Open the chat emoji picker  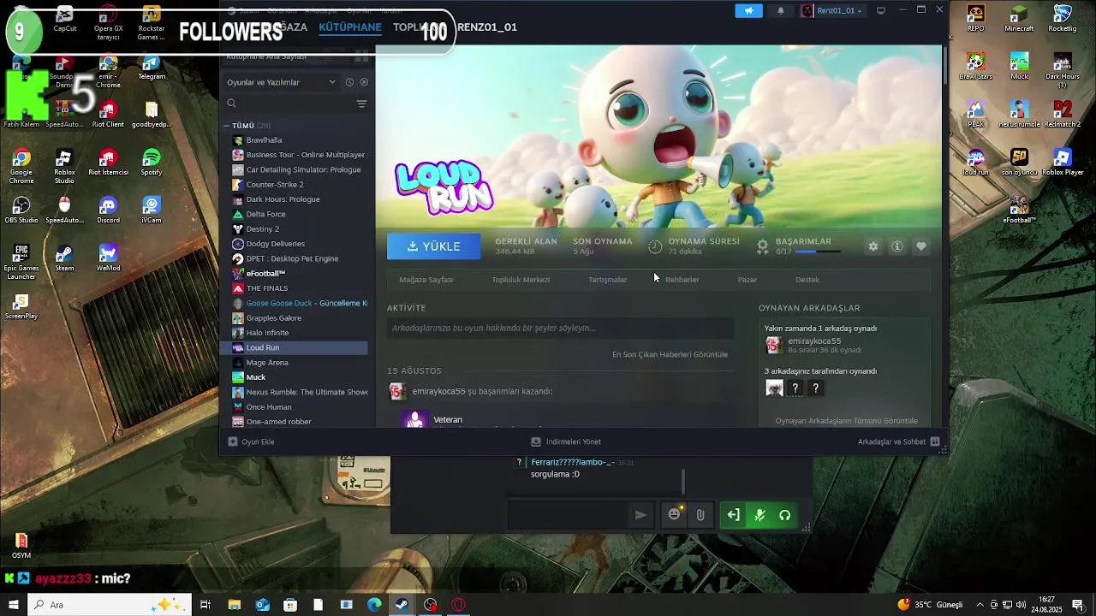click(675, 514)
